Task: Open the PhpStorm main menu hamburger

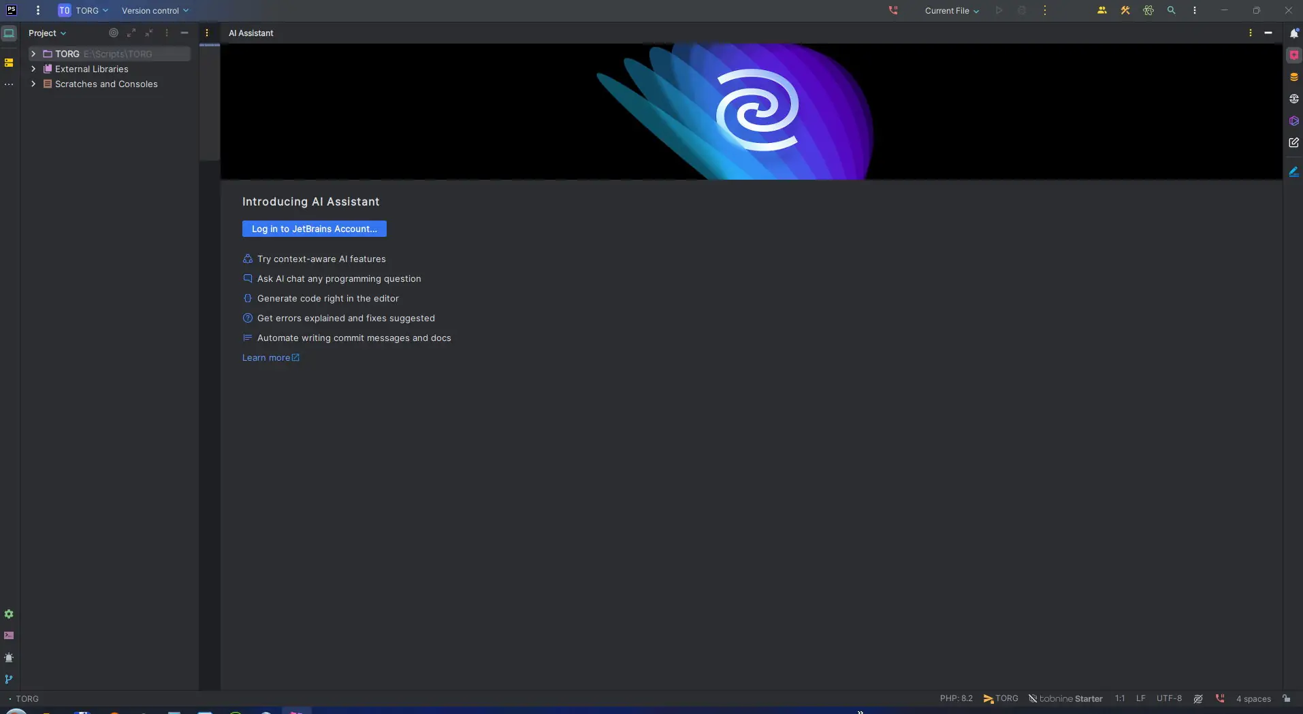Action: pos(38,10)
